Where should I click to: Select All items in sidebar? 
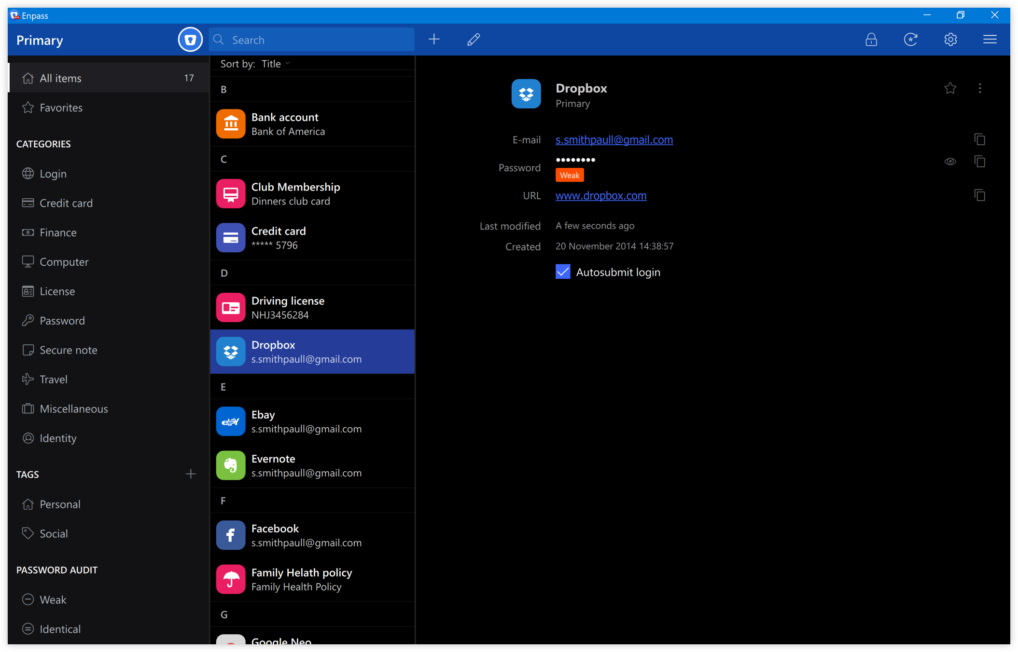tap(109, 78)
